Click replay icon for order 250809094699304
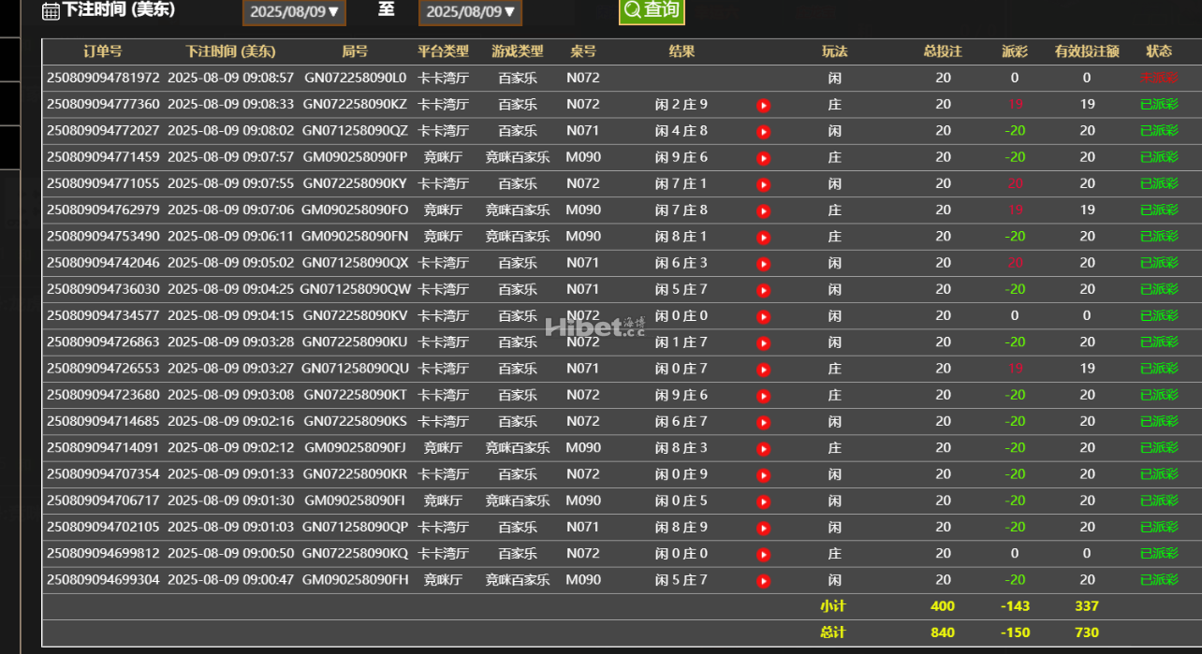 click(763, 581)
